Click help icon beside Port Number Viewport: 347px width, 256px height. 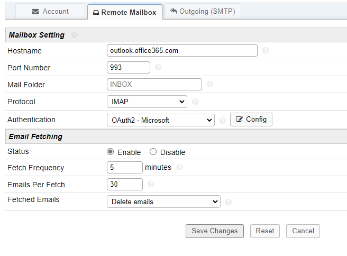(158, 68)
